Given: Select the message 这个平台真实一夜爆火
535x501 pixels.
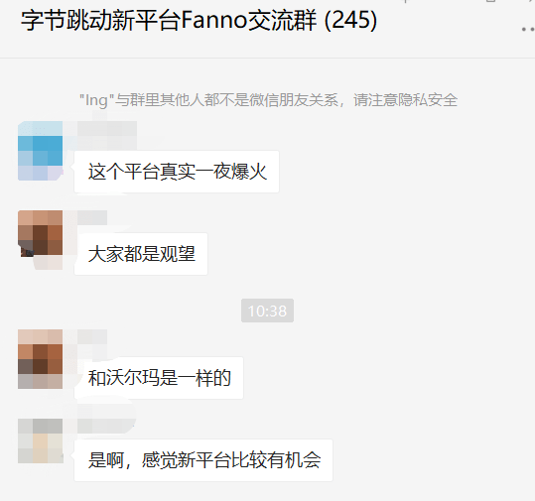Looking at the screenshot, I should point(177,172).
